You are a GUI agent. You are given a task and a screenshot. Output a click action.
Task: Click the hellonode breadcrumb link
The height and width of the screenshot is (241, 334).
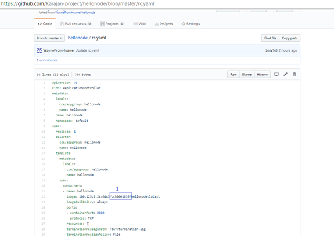pos(77,38)
